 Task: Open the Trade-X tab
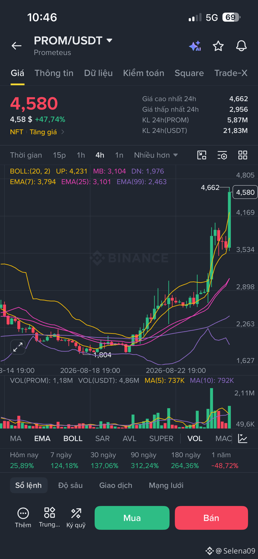[231, 73]
